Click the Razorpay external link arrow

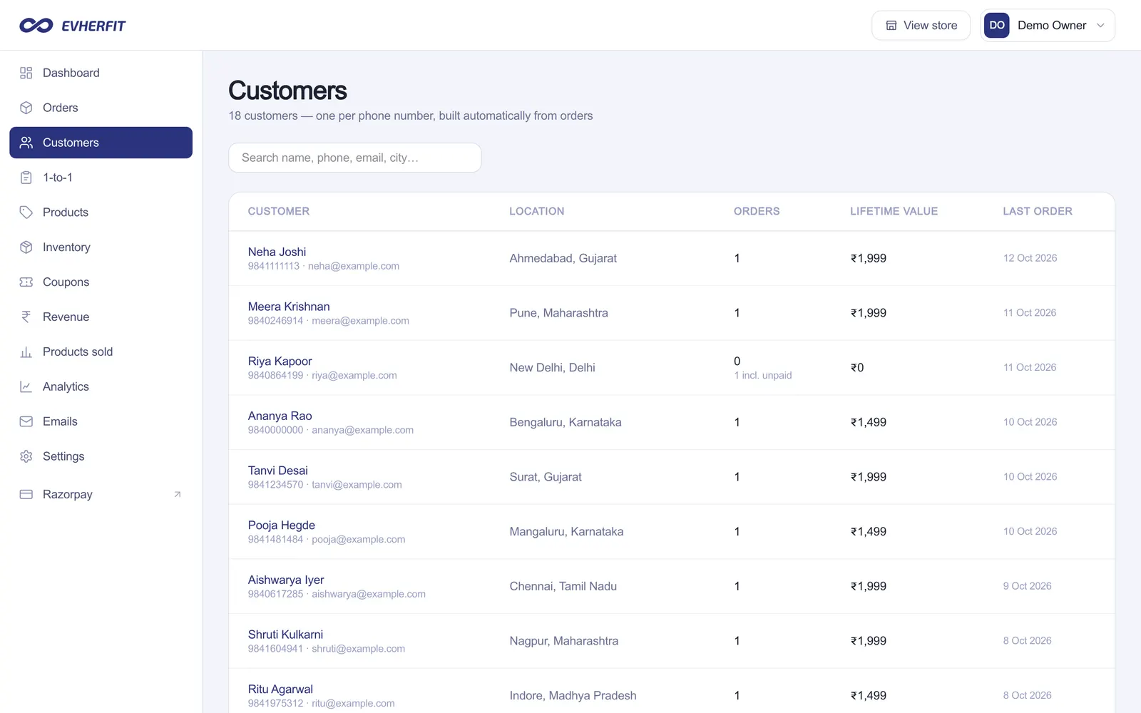178,494
